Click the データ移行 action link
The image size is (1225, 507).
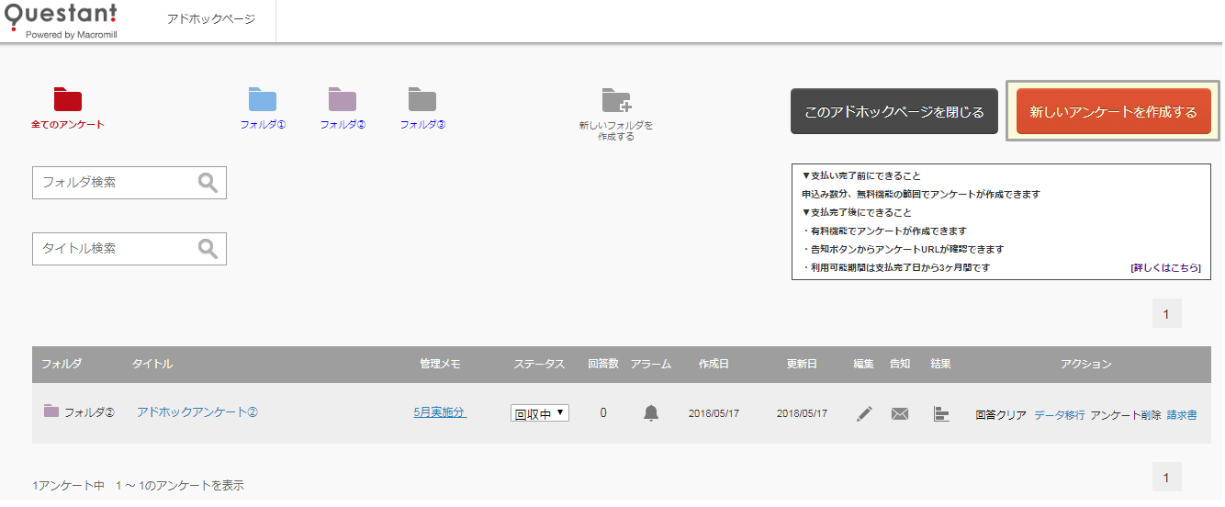pyautogui.click(x=1059, y=414)
